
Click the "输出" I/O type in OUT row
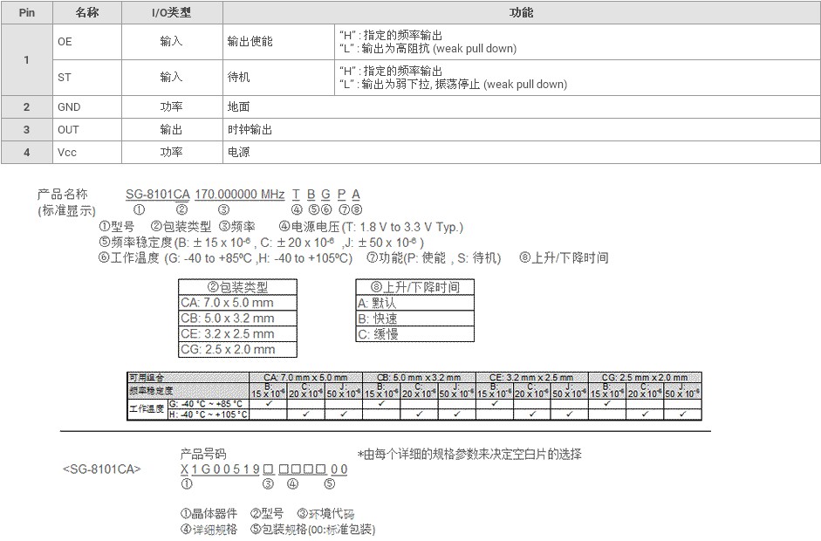(172, 129)
